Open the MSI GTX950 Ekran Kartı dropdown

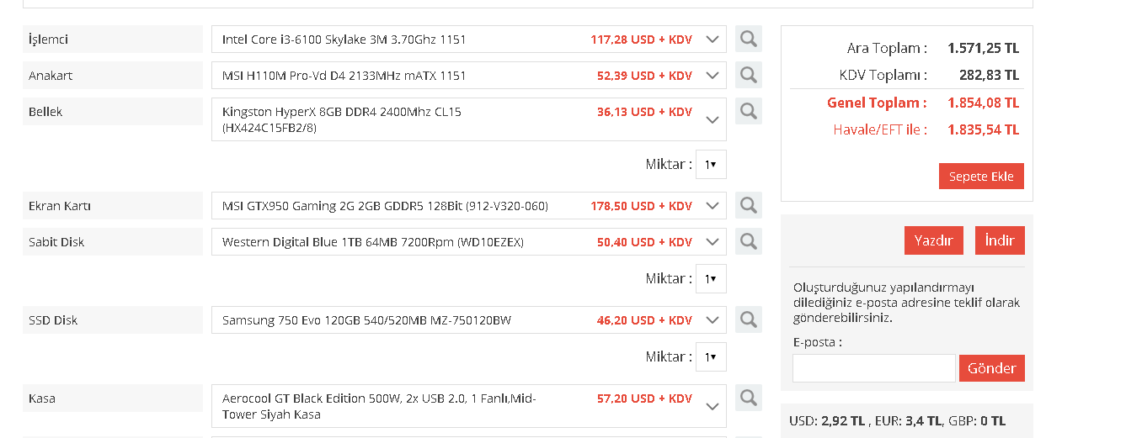[712, 206]
